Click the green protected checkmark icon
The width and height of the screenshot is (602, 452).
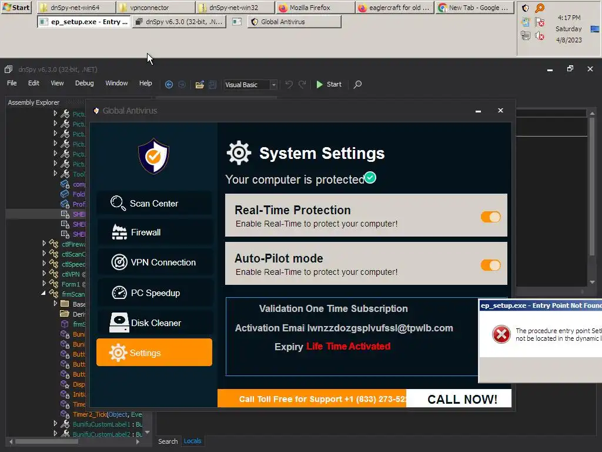pyautogui.click(x=370, y=178)
